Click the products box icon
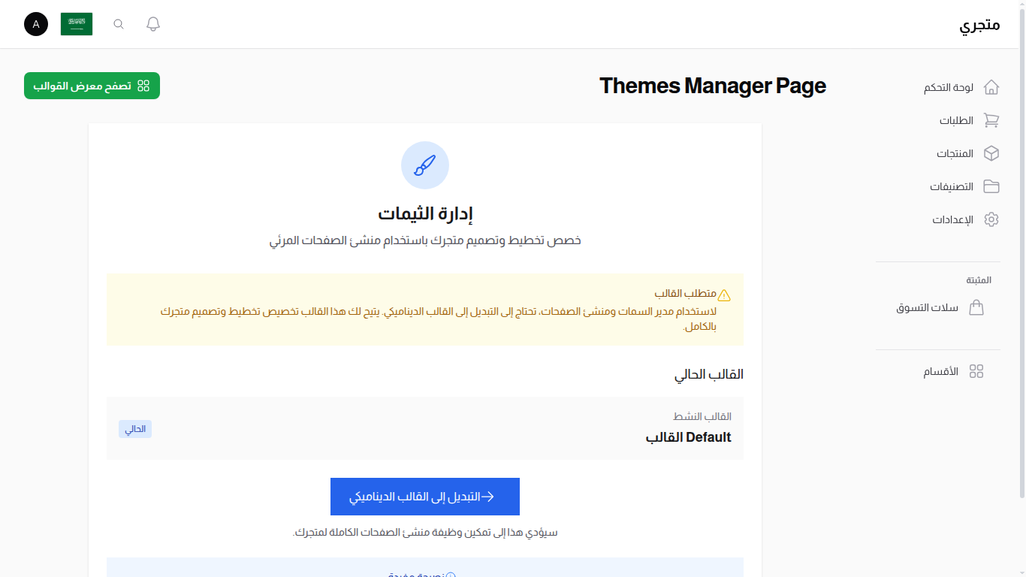Viewport: 1026px width, 577px height. (x=991, y=153)
